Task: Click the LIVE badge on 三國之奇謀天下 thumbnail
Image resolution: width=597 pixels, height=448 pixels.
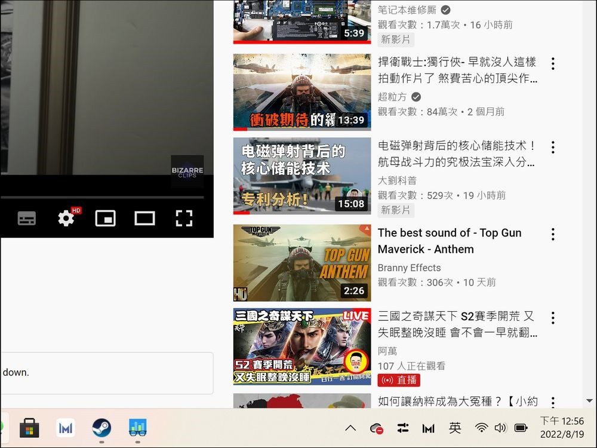Action: click(x=355, y=315)
